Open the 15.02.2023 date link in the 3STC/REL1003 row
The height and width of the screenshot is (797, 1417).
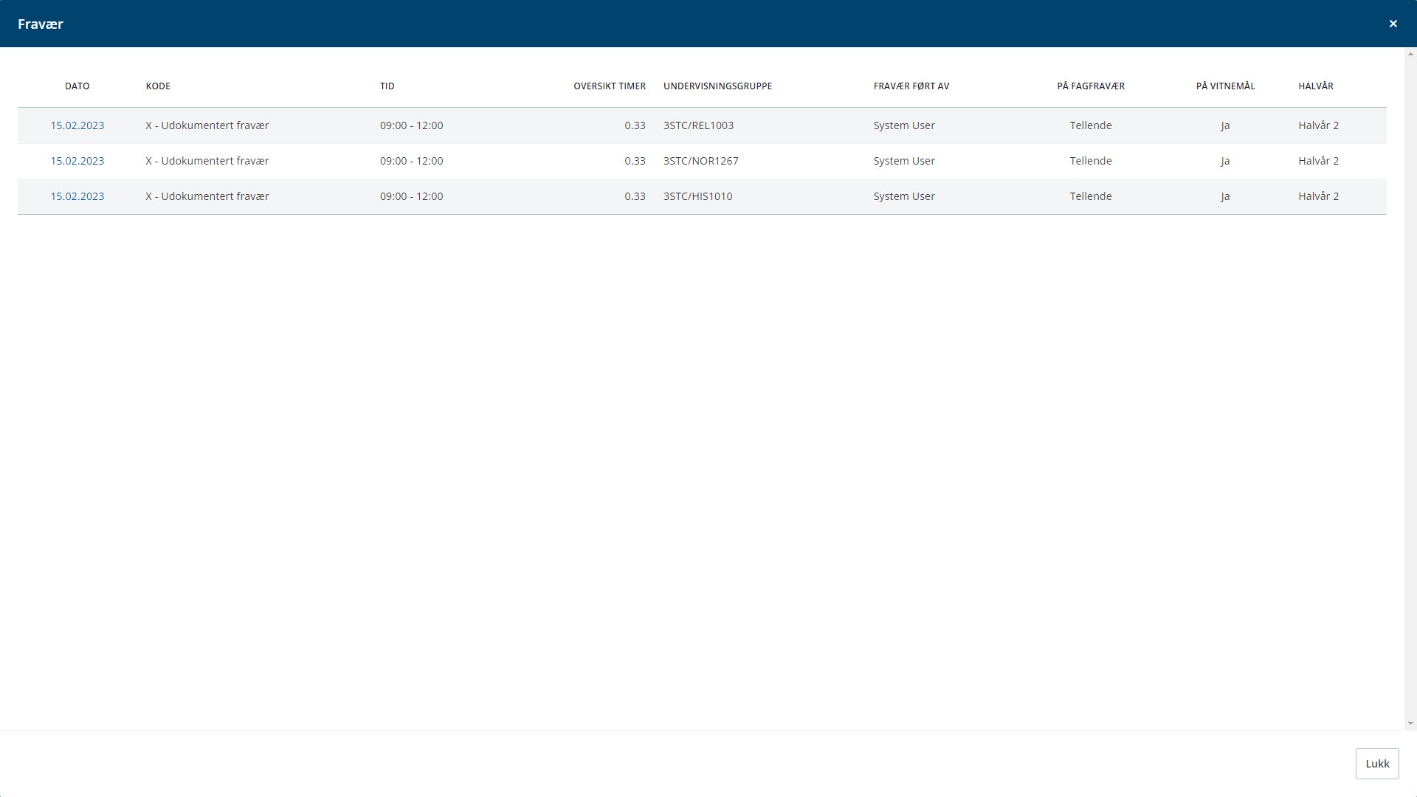(77, 125)
